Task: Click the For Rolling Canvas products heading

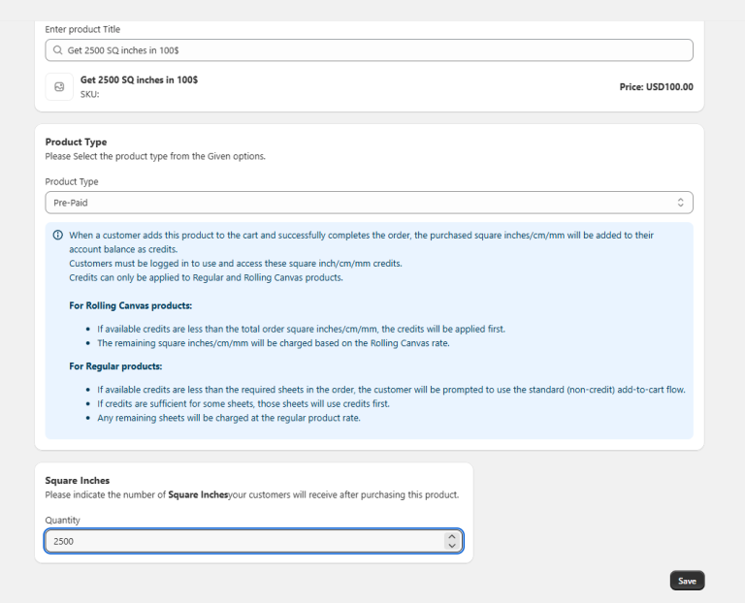Action: pyautogui.click(x=131, y=305)
